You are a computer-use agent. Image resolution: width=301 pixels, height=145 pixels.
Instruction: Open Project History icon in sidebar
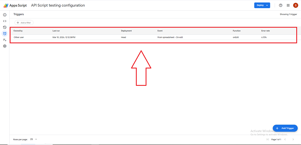coord(5,27)
